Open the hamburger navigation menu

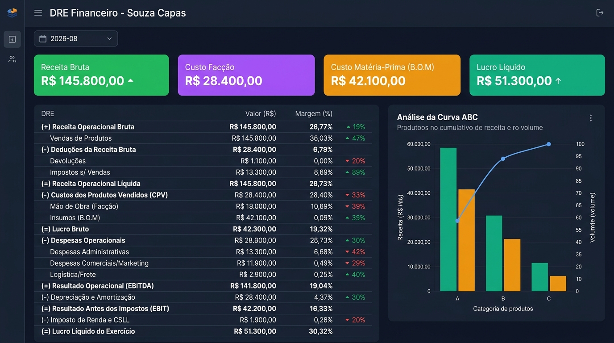[x=38, y=13]
